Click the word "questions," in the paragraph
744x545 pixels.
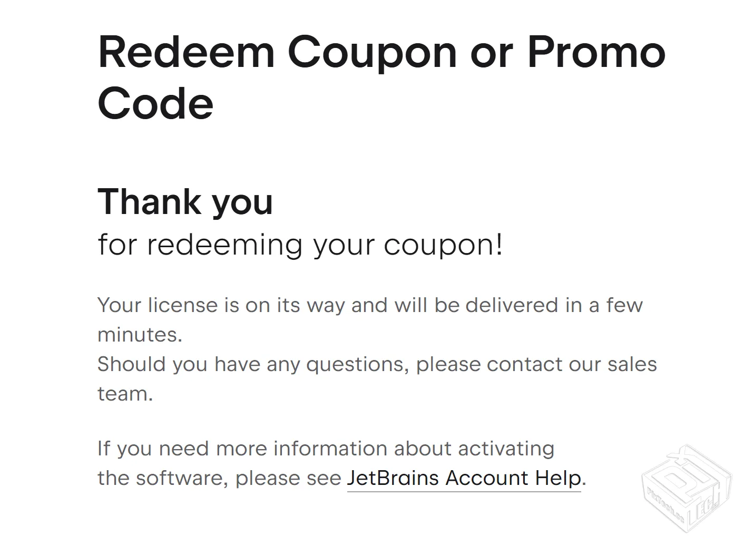point(358,364)
